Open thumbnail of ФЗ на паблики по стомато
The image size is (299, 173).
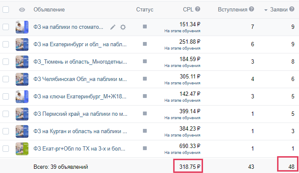point(22,27)
